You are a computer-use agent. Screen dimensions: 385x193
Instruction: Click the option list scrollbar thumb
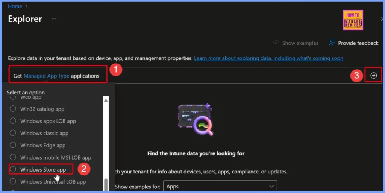pos(106,185)
